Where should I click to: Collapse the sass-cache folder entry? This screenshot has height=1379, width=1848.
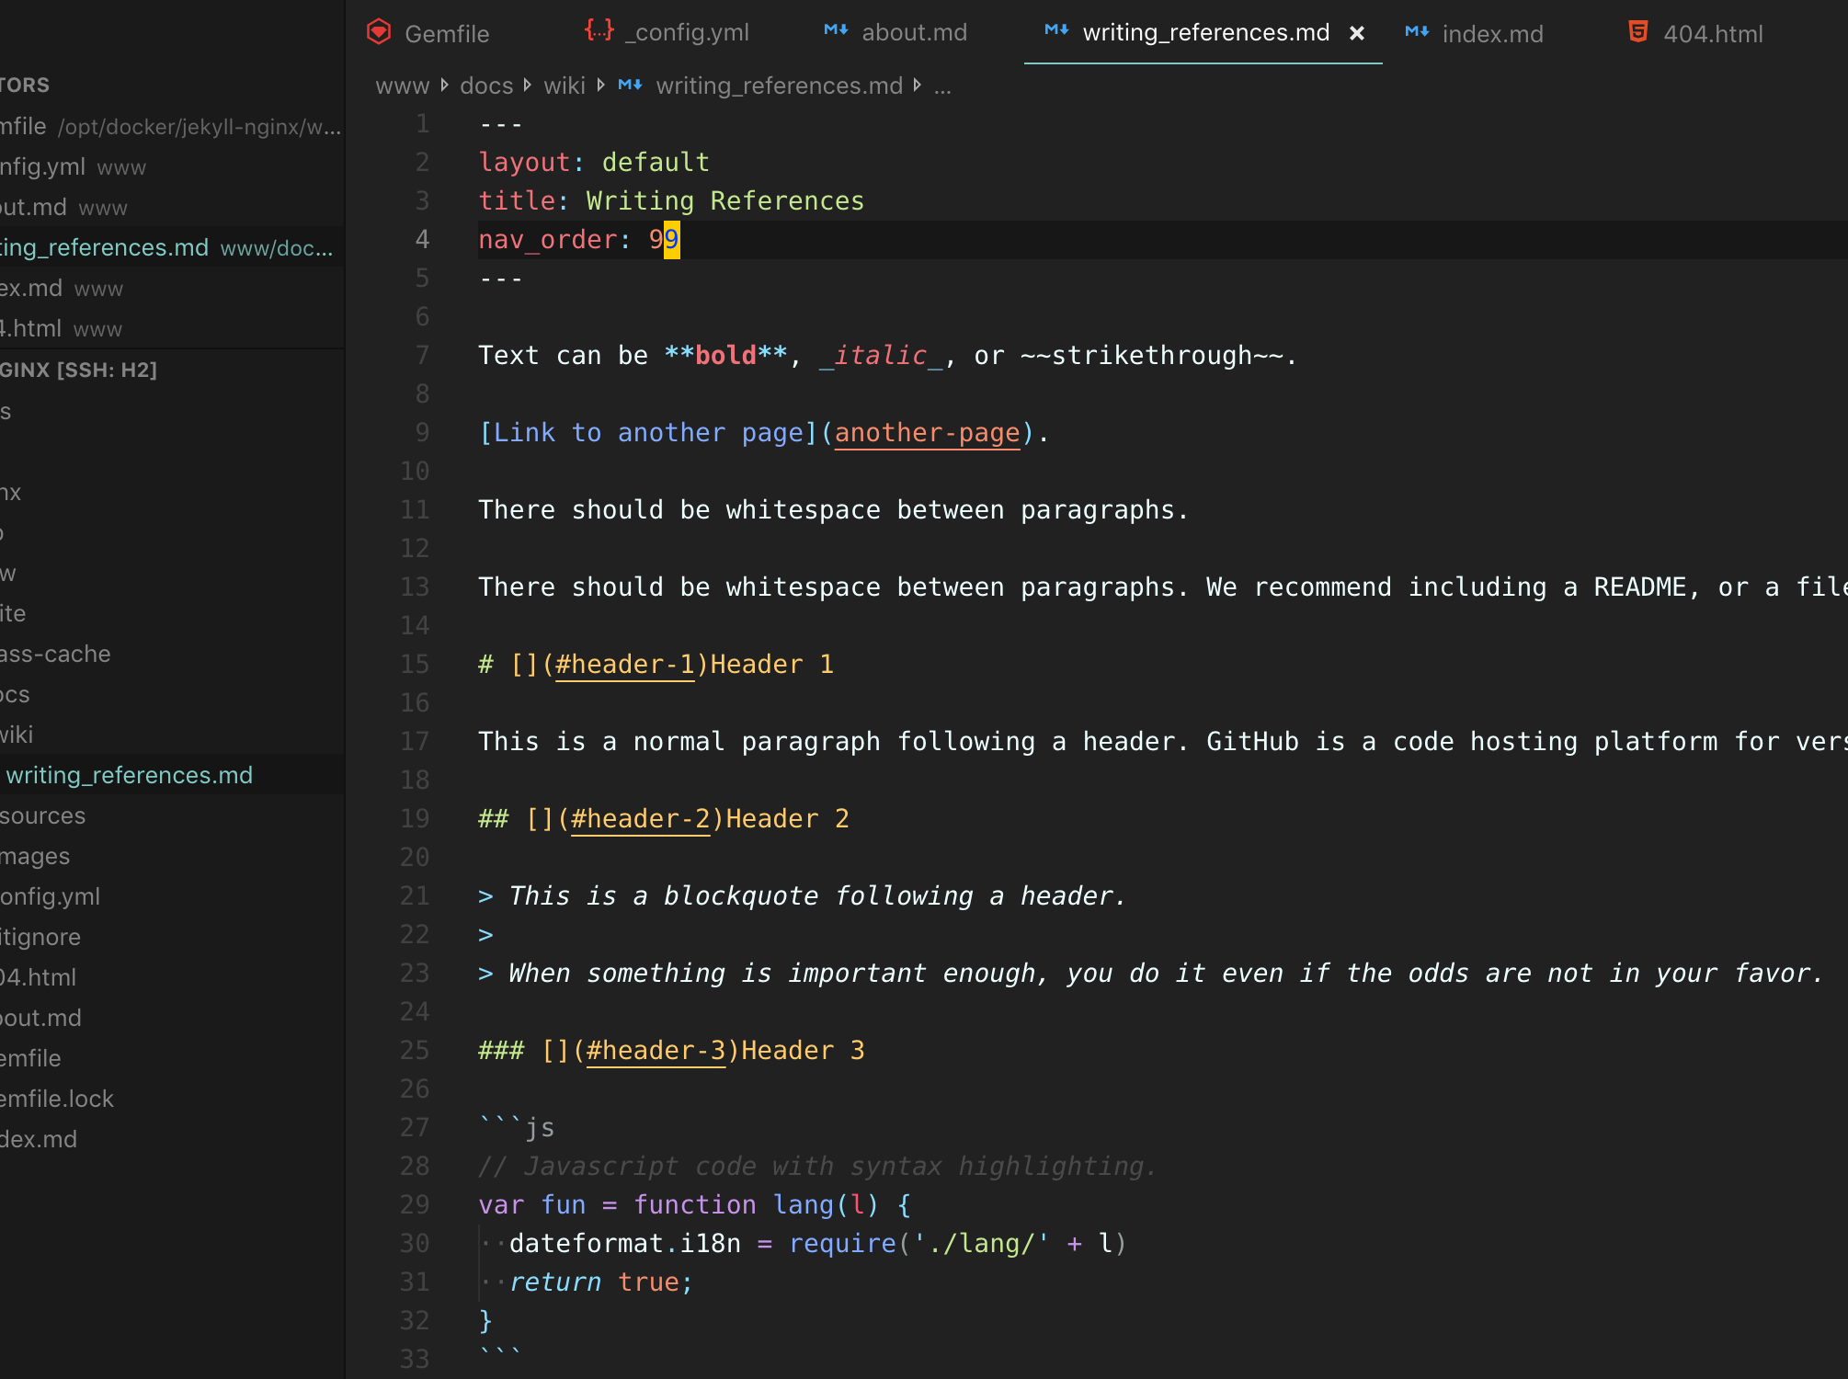(x=55, y=654)
